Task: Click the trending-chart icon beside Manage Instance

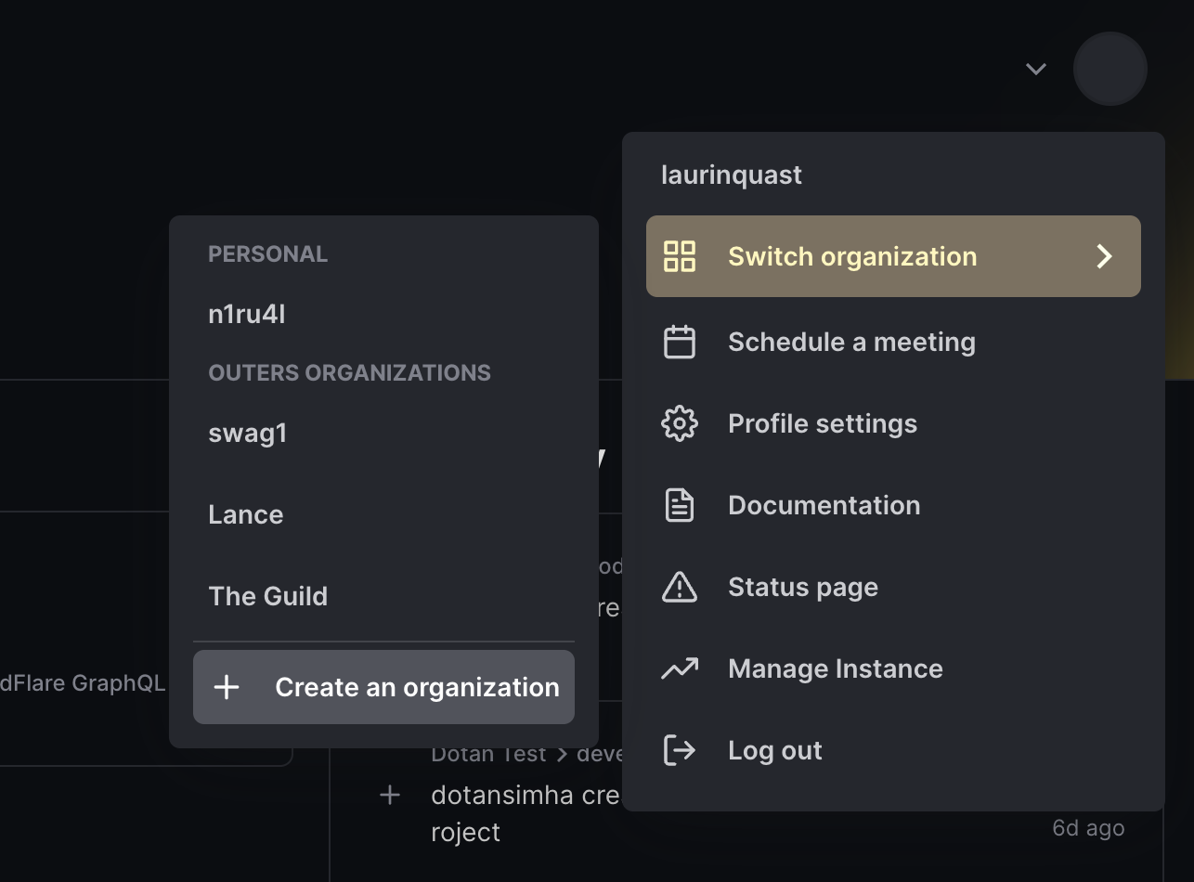Action: coord(681,668)
